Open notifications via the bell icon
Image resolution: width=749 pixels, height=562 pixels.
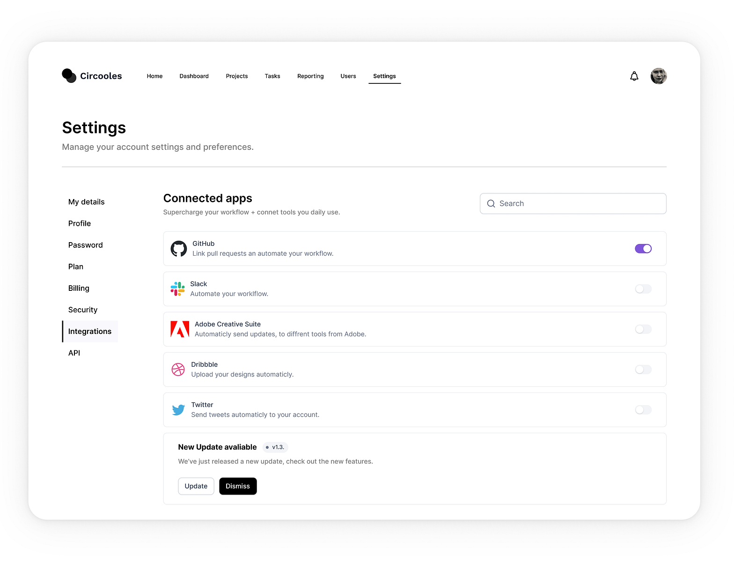pyautogui.click(x=634, y=76)
